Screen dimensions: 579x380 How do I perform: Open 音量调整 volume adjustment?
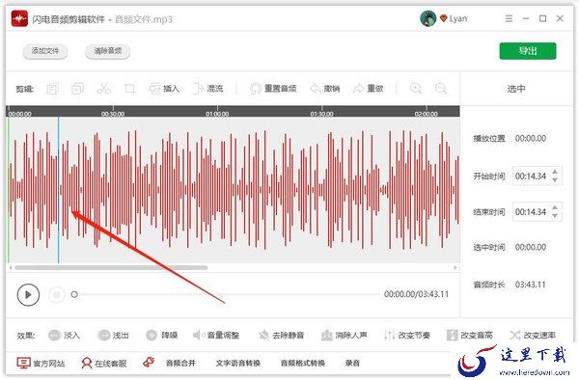point(216,335)
